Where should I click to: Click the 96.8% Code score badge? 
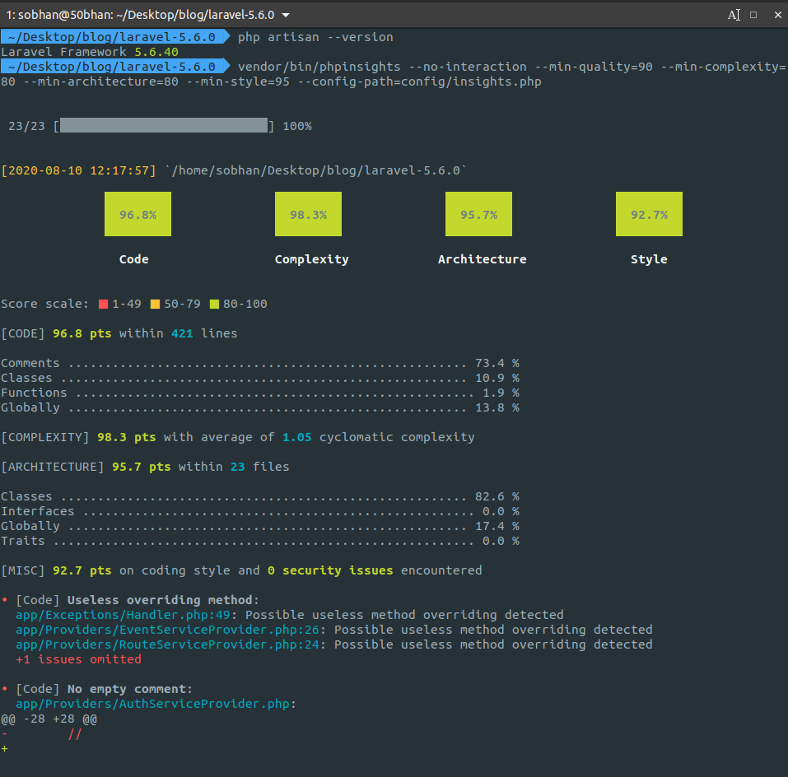[x=137, y=214]
